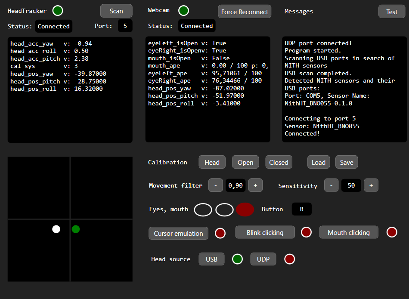The height and width of the screenshot is (299, 409).
Task: Click the Port field showing 5
Action: [125, 26]
